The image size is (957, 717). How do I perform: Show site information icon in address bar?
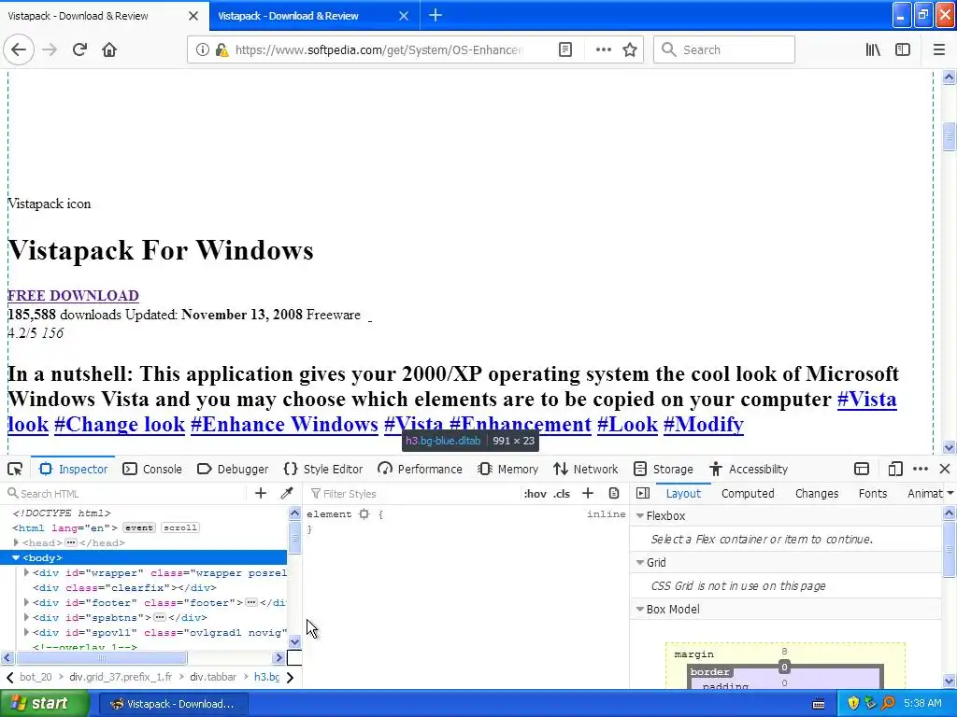coord(202,49)
